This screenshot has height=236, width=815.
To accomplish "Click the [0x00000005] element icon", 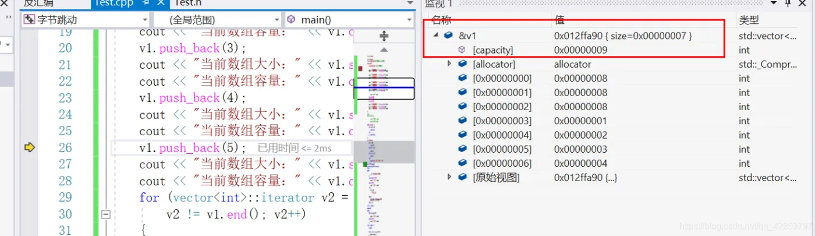I will (x=462, y=149).
